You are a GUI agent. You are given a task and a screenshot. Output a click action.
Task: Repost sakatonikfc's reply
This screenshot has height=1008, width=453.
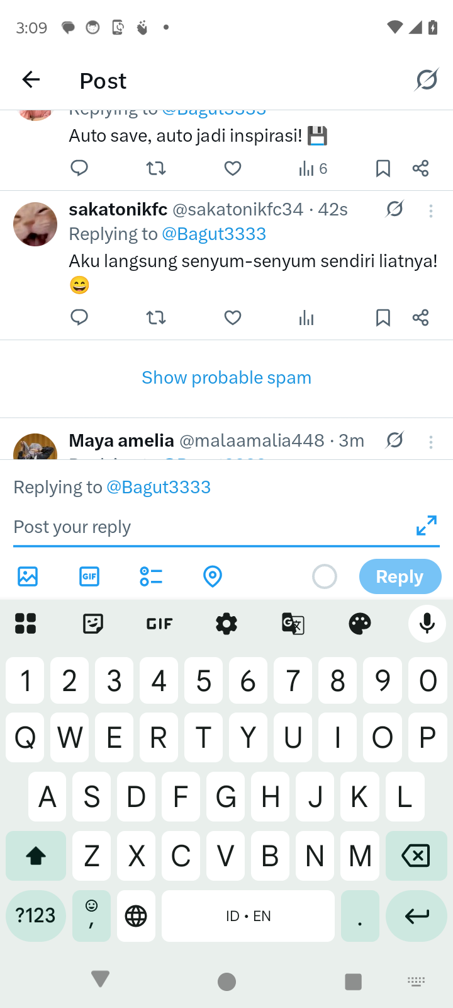[x=156, y=318]
